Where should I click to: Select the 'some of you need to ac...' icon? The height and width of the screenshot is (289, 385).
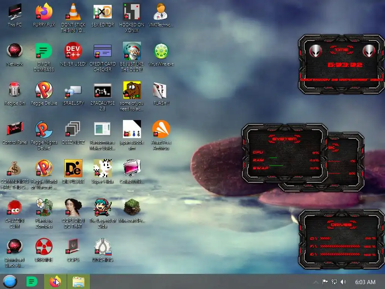coord(132,96)
